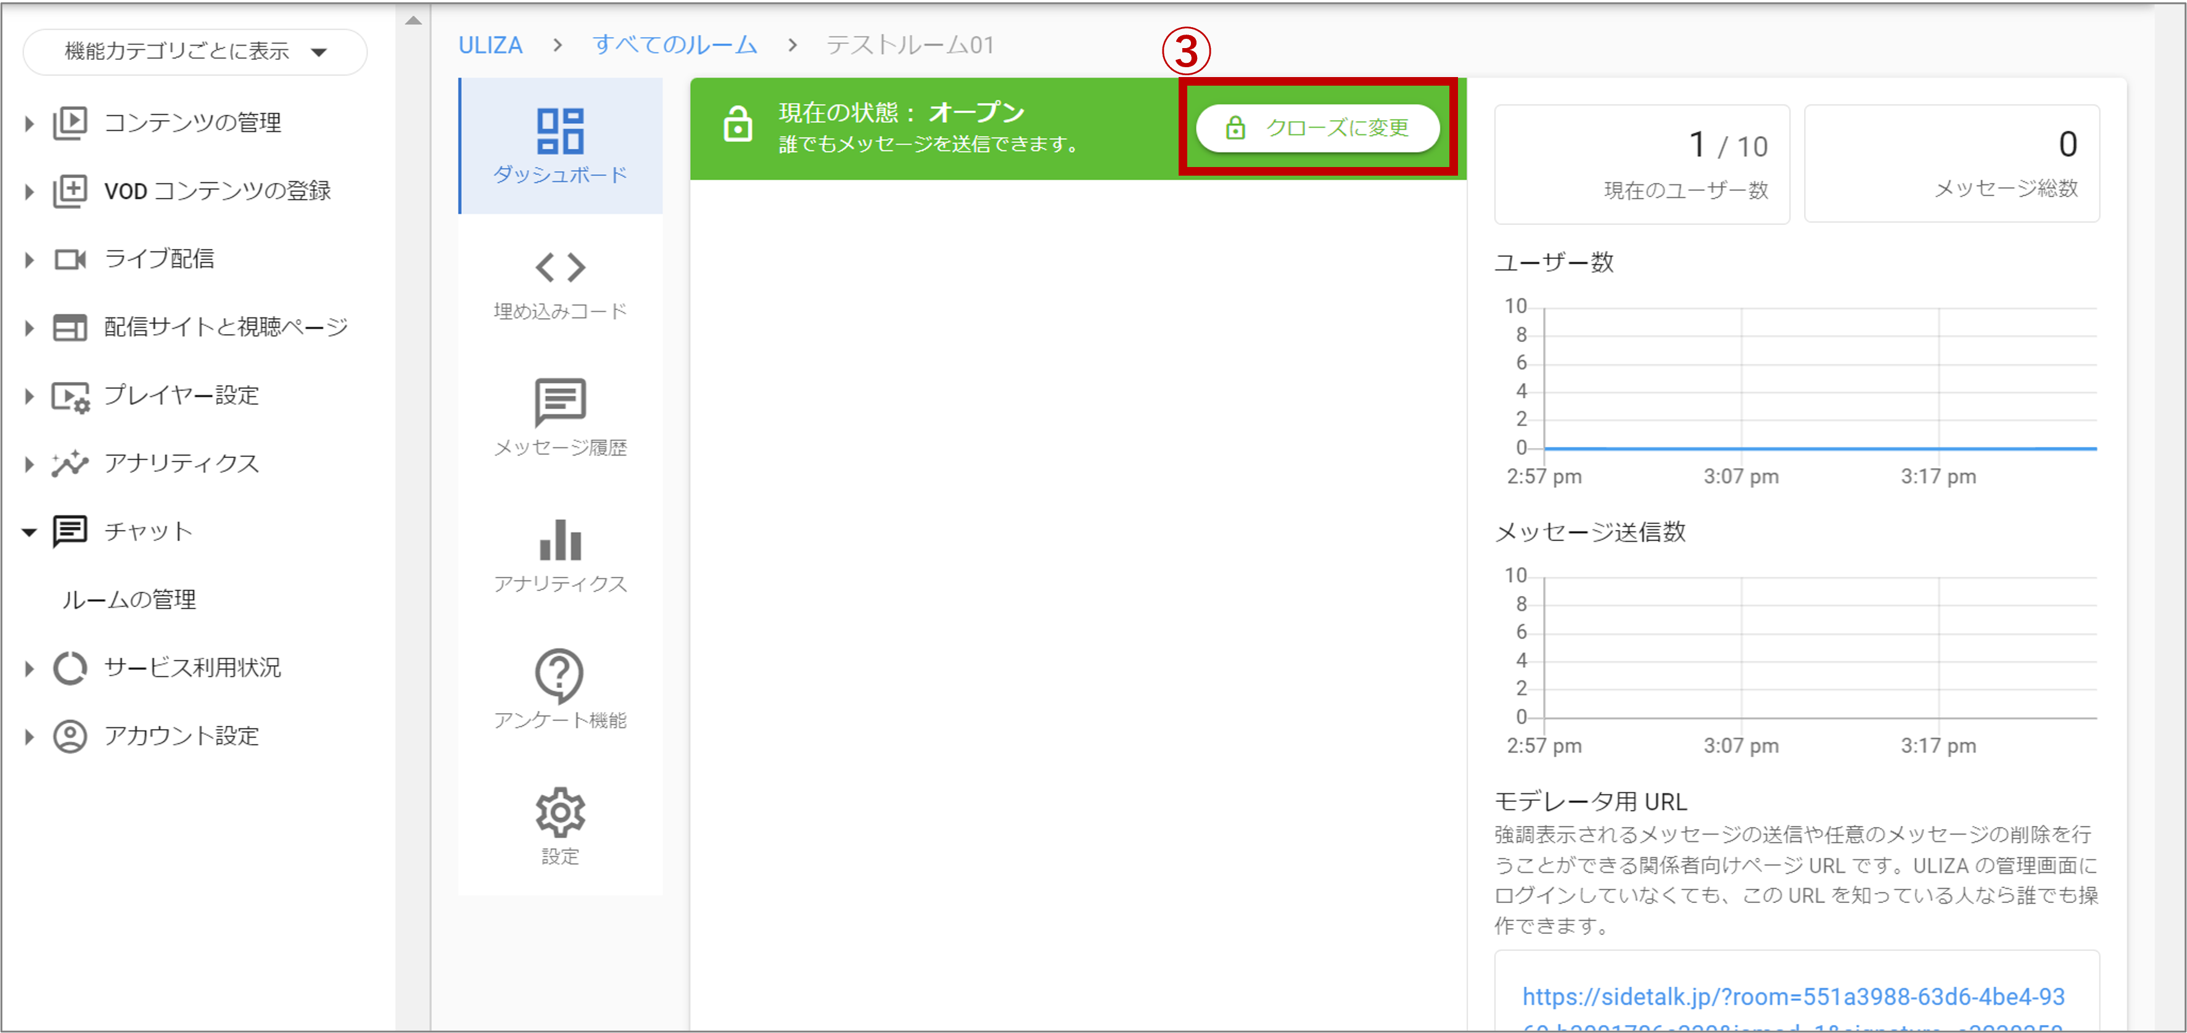Viewport: 2187px width, 1033px height.
Task: Click the open padlock status icon
Action: (737, 124)
